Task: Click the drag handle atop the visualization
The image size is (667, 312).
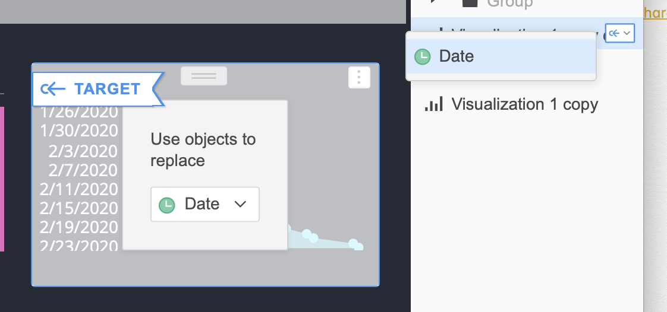Action: coord(204,76)
